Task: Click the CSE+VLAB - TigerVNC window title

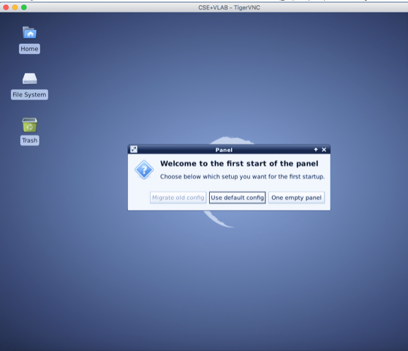Action: [x=229, y=7]
